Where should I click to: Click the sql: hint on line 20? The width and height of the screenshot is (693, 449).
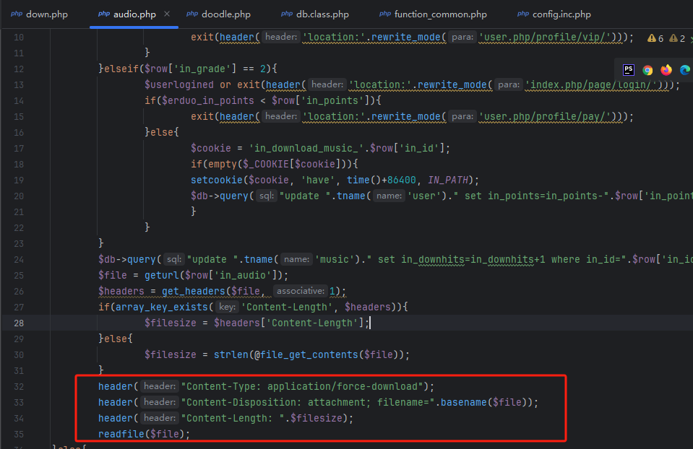click(266, 196)
